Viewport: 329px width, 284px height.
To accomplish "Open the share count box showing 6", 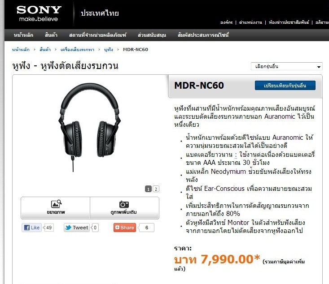I will tap(147, 228).
